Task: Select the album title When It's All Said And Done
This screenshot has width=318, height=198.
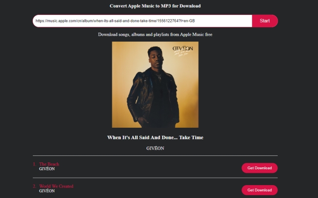Action: pos(155,138)
